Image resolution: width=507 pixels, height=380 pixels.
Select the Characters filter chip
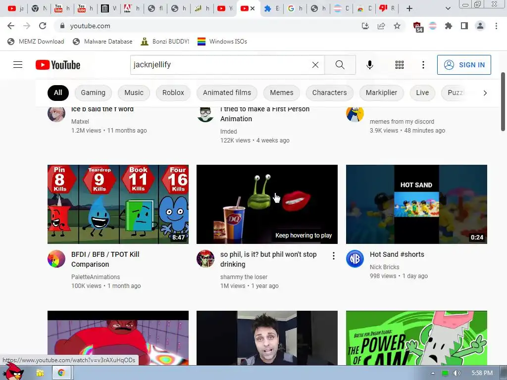pos(329,93)
